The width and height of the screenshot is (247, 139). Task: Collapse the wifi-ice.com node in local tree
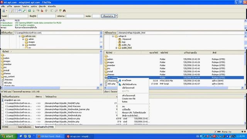coord(20,36)
